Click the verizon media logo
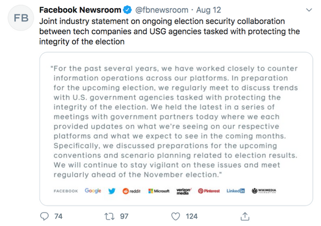321x226 pixels. (183, 191)
